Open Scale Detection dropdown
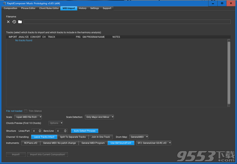237x164 pixels. pyautogui.click(x=100, y=117)
